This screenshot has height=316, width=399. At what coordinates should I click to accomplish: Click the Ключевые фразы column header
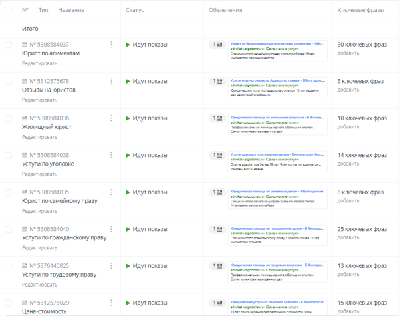(x=362, y=10)
